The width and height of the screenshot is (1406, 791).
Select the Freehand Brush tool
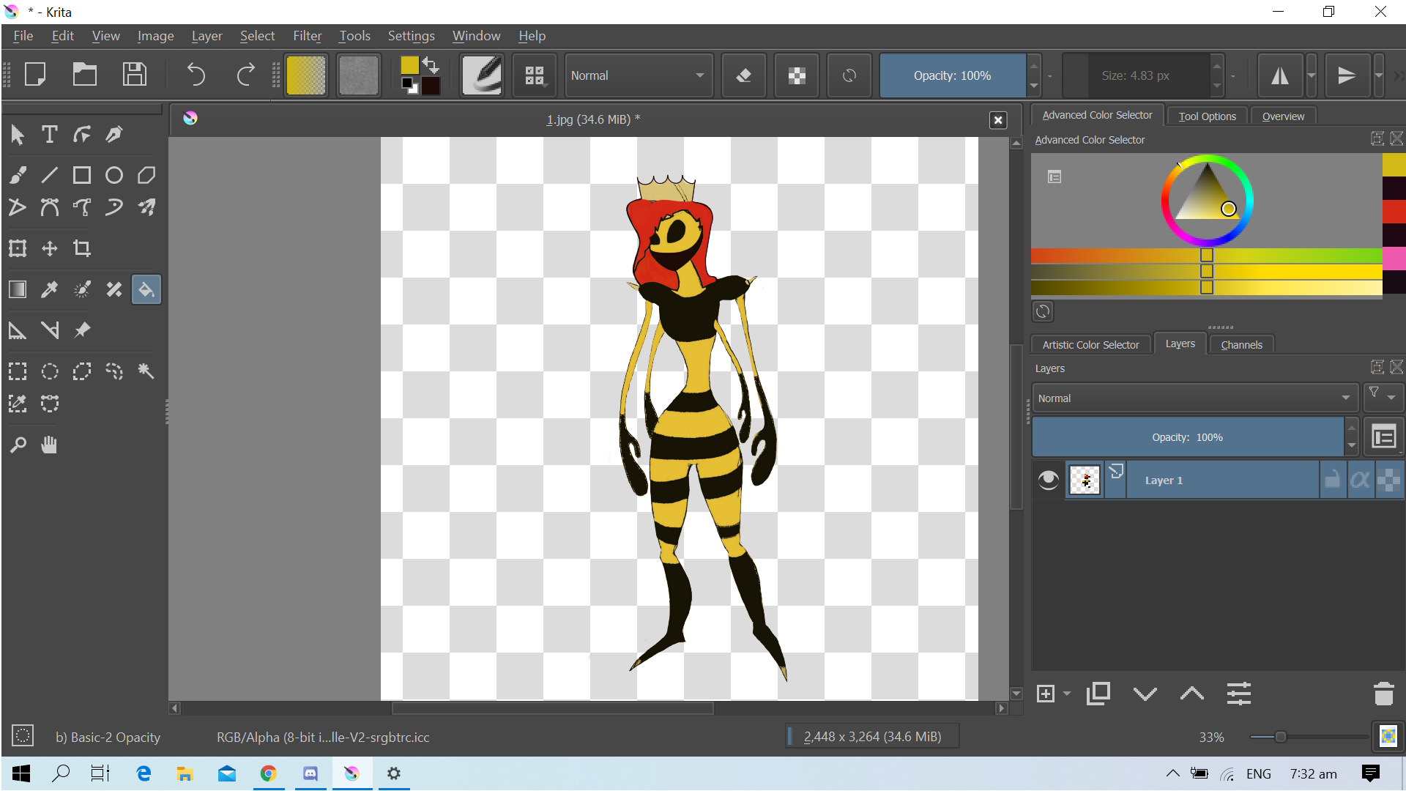pos(18,175)
